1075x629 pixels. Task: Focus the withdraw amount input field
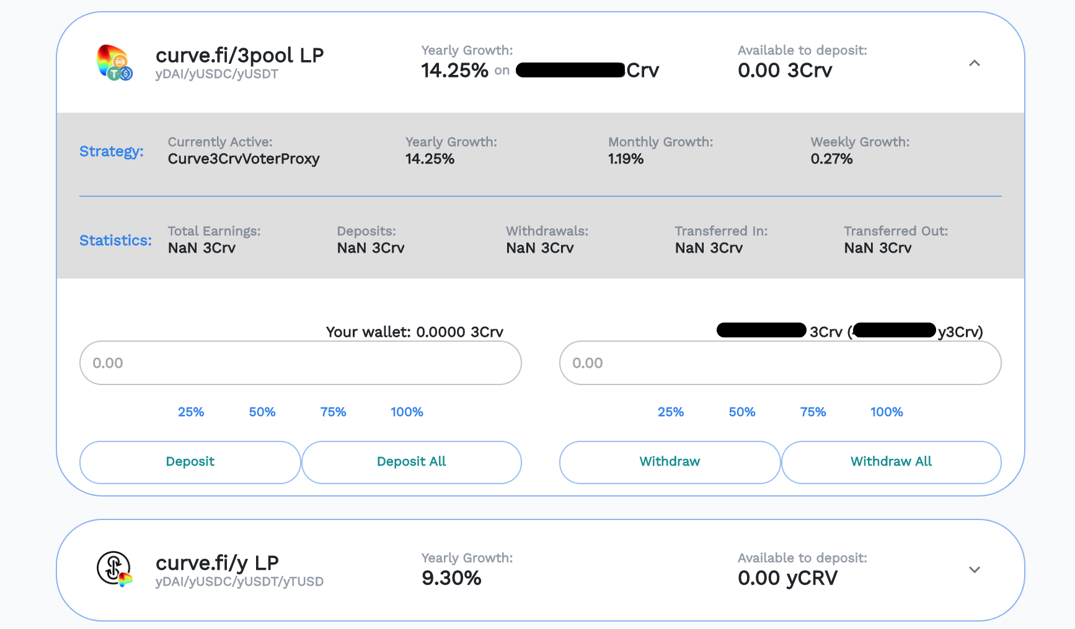781,363
